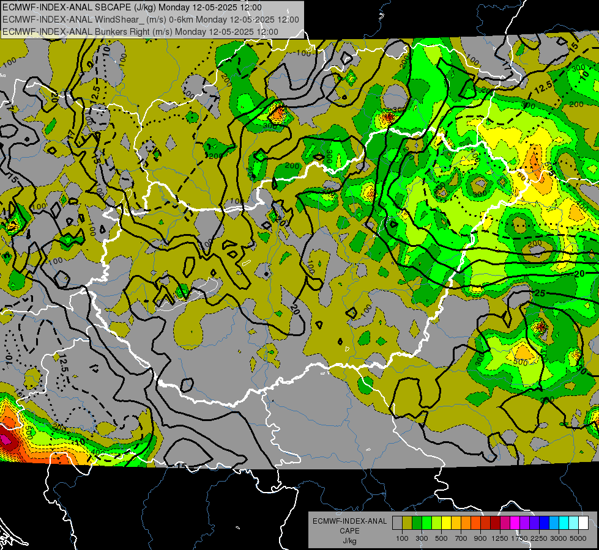Click the golden yellow legend swatch
This screenshot has width=599, height=550.
(456, 523)
